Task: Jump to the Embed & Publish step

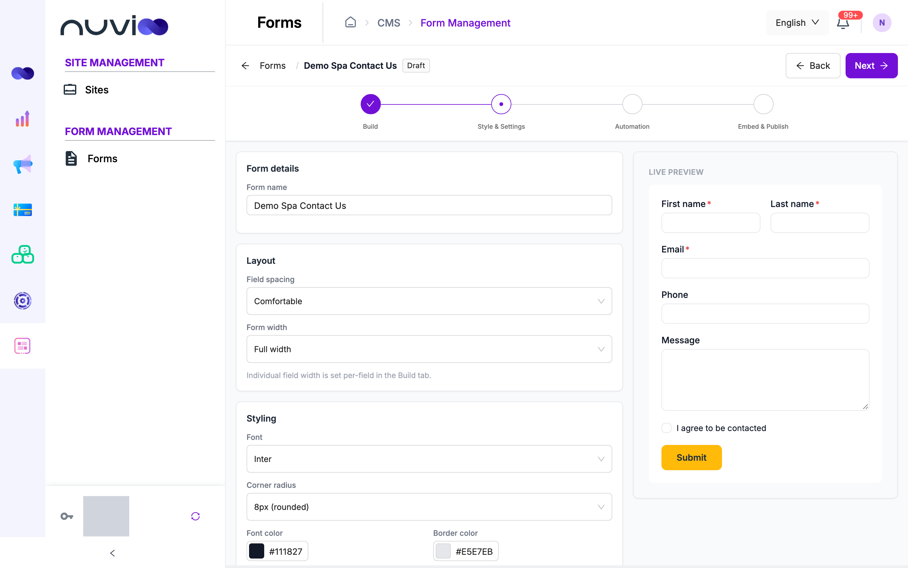Action: 763,104
